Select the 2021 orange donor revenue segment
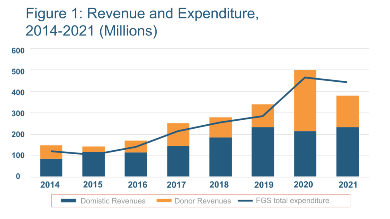 coord(348,112)
